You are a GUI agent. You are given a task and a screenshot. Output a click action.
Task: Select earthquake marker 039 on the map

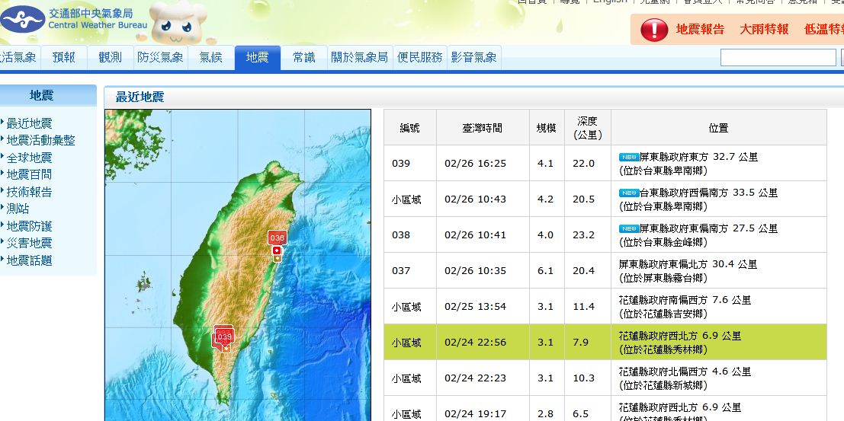point(224,336)
